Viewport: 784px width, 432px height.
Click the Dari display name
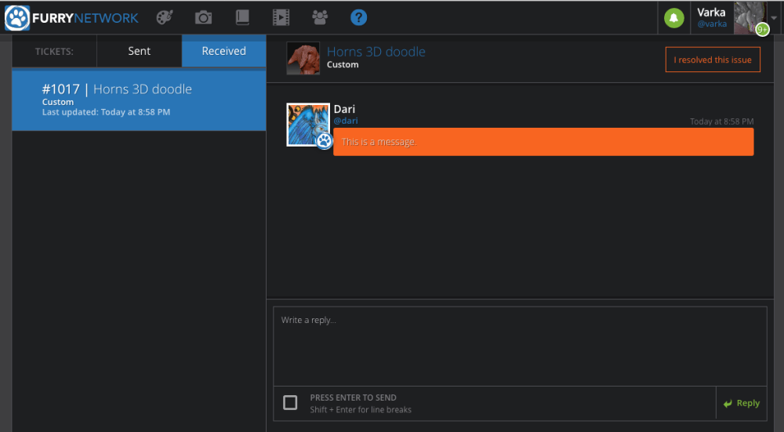344,109
